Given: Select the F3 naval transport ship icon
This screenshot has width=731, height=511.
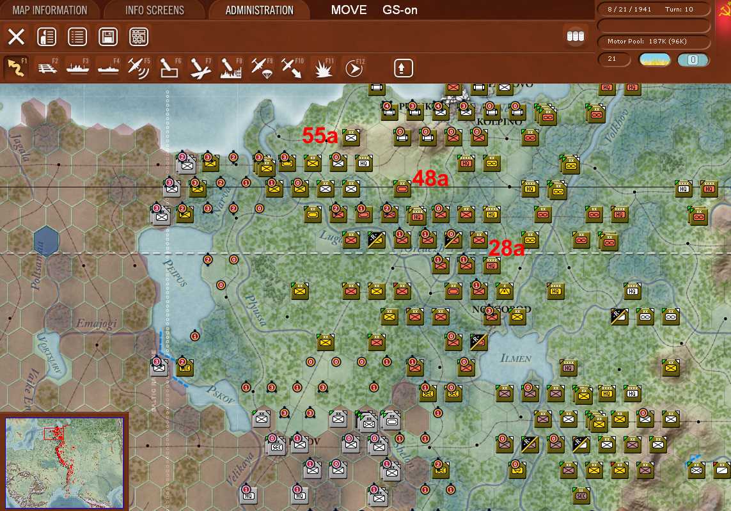Looking at the screenshot, I should (77, 68).
